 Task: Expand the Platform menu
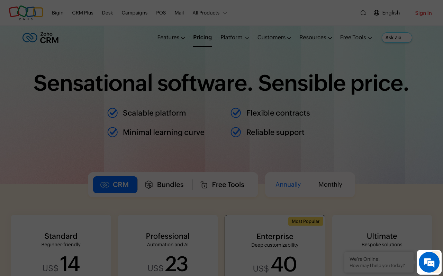point(235,37)
